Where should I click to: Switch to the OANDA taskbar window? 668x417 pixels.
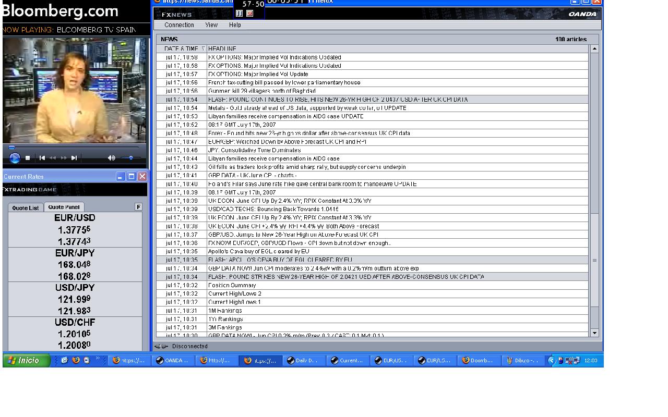click(173, 360)
